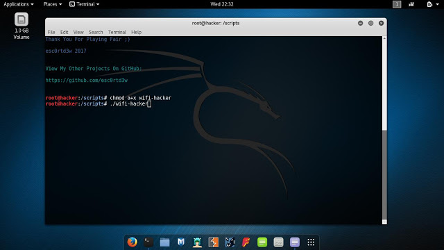Image resolution: width=444 pixels, height=250 pixels.
Task: Launch Metasploit from the dock
Action: 181,242
